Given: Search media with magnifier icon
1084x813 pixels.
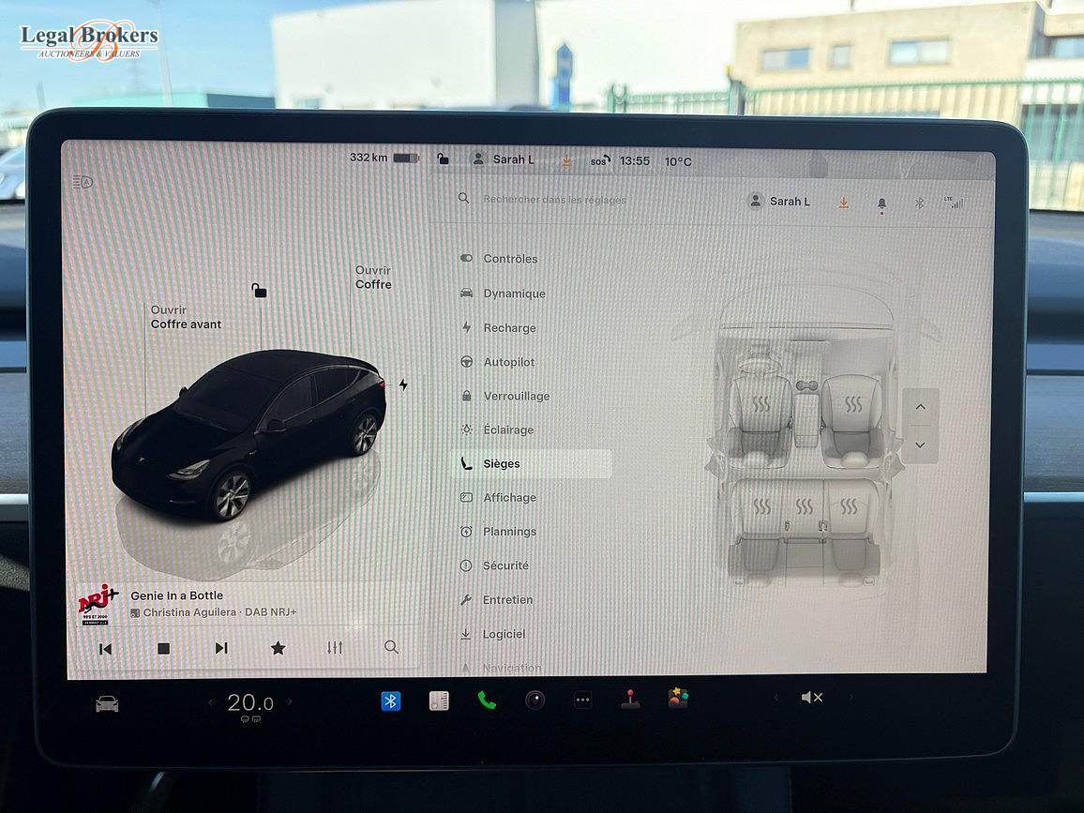Looking at the screenshot, I should point(391,647).
